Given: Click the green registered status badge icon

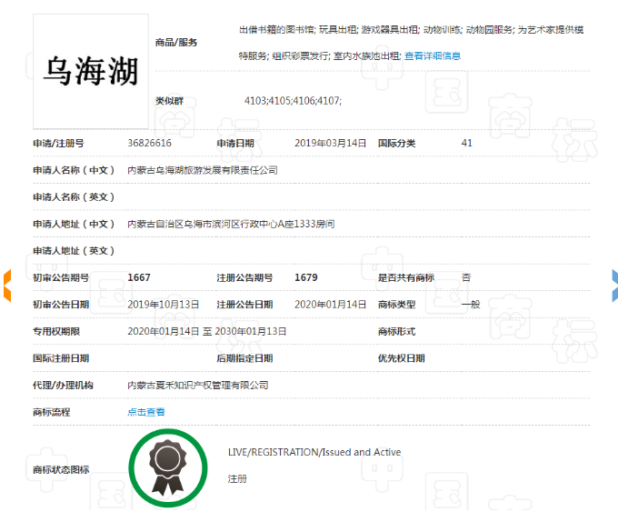Looking at the screenshot, I should [x=167, y=467].
